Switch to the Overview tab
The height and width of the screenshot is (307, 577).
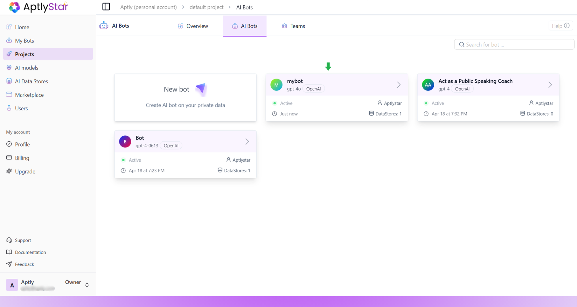[x=193, y=26]
